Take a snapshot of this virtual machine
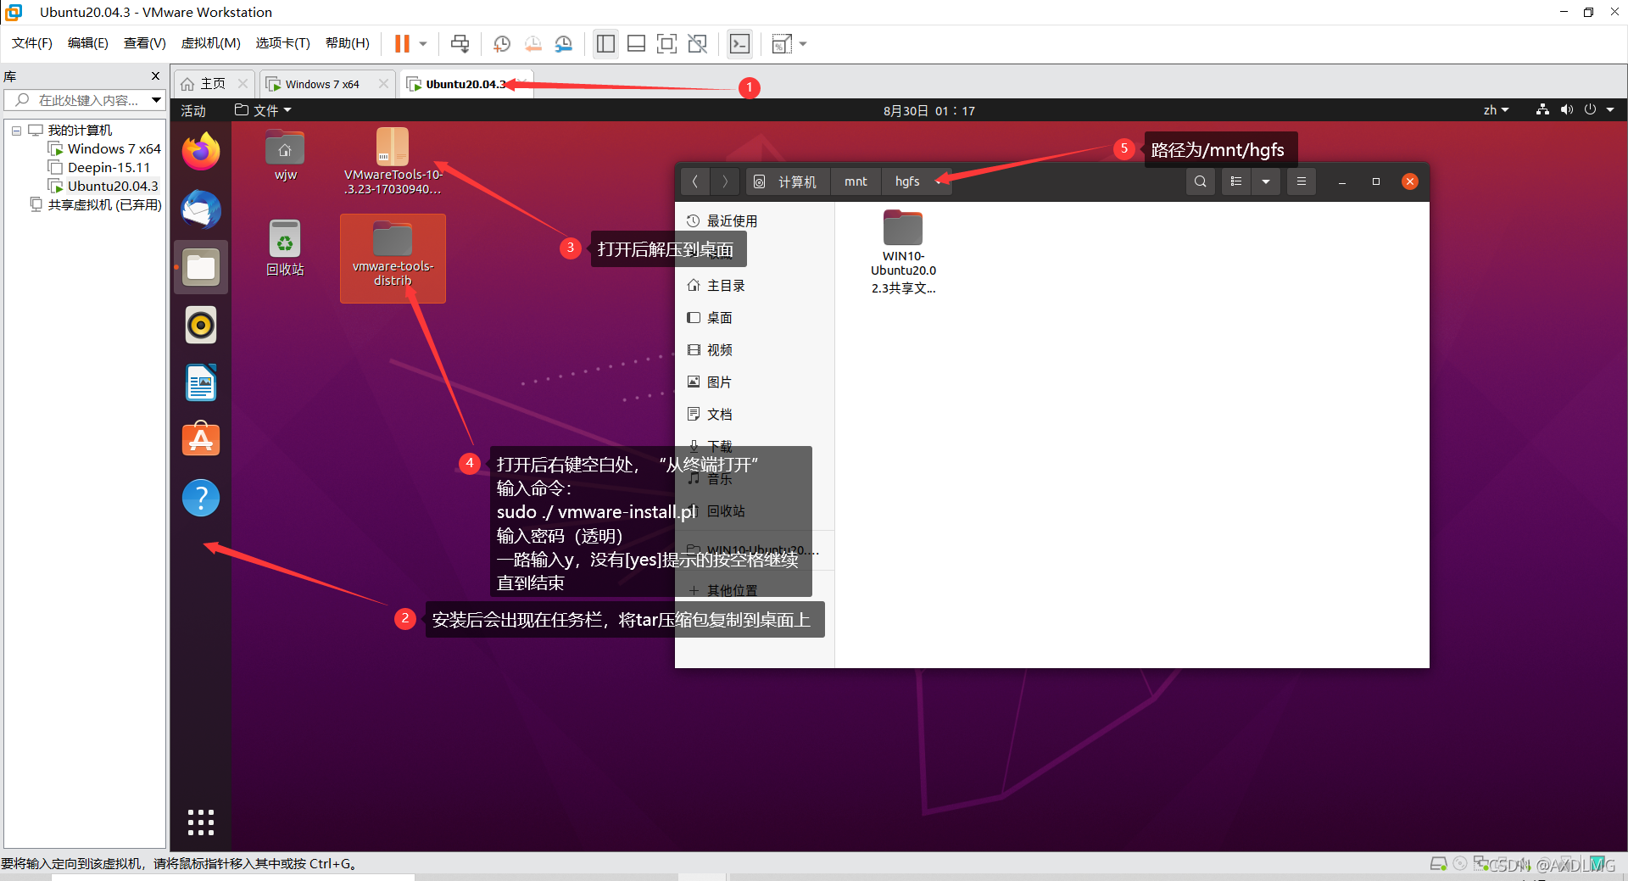The height and width of the screenshot is (881, 1628). pyautogui.click(x=501, y=43)
